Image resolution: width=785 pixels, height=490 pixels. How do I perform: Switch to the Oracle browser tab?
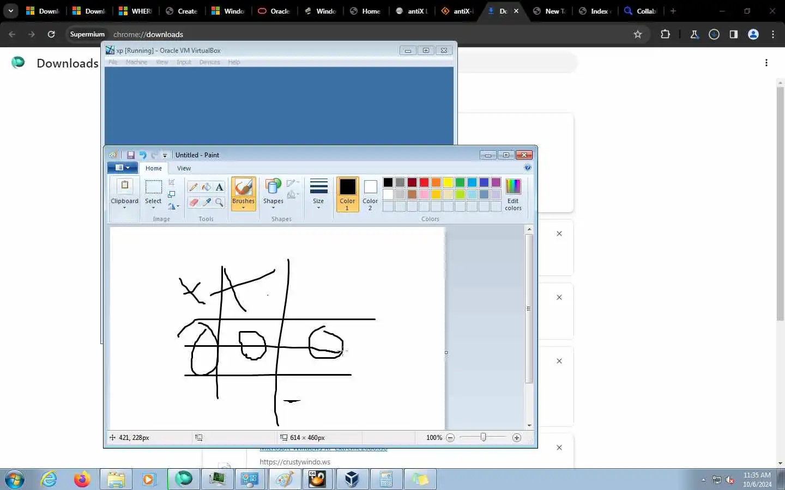point(274,11)
